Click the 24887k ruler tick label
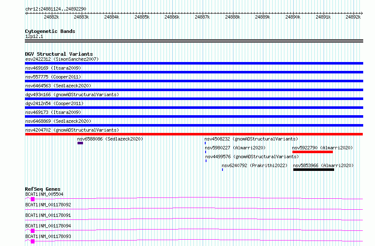 pyautogui.click(x=202, y=17)
